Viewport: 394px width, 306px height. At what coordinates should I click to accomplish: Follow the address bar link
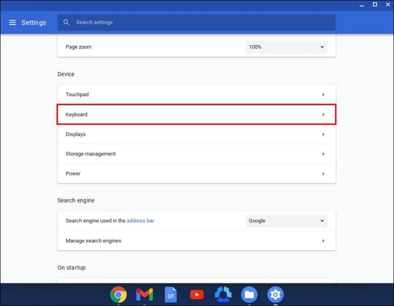click(x=140, y=221)
